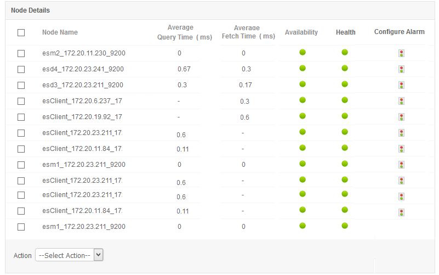
Task: Open the Select Action dropdown
Action: (x=69, y=255)
